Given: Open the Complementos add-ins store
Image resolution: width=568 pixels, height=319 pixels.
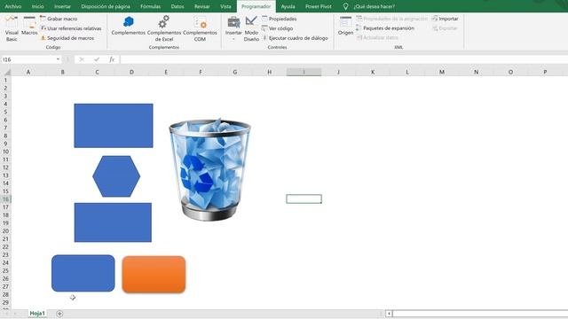Looking at the screenshot, I should tap(128, 26).
